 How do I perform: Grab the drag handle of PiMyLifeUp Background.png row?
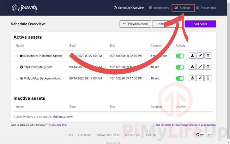tap(17, 79)
